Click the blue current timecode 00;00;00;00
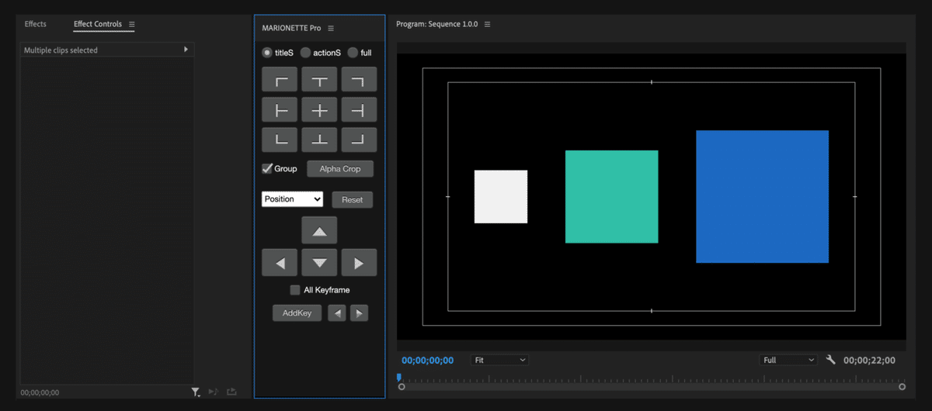Viewport: 932px width, 411px height. (428, 361)
